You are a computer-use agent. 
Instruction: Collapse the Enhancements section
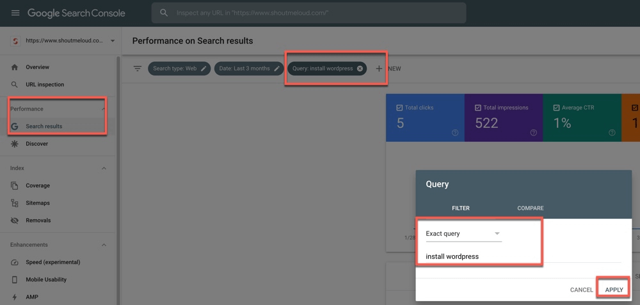[104, 245]
